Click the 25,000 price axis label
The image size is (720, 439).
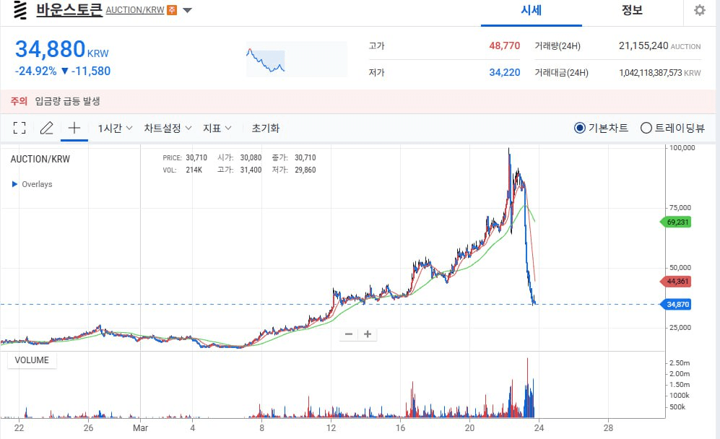coord(680,327)
